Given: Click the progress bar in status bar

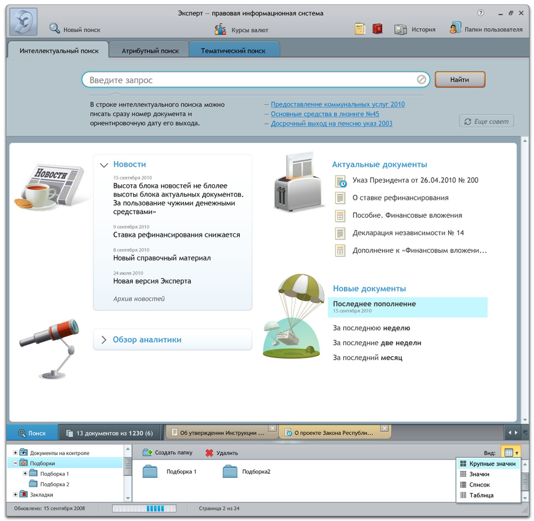Looking at the screenshot, I should (144, 509).
